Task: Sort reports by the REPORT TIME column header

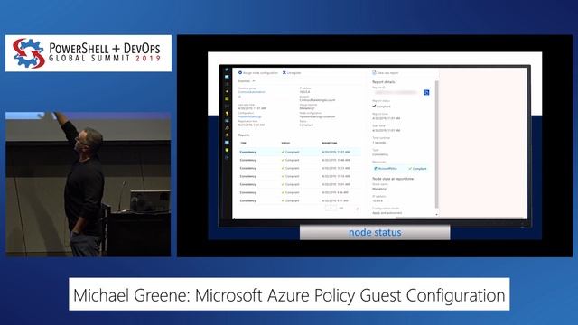Action: pos(330,143)
